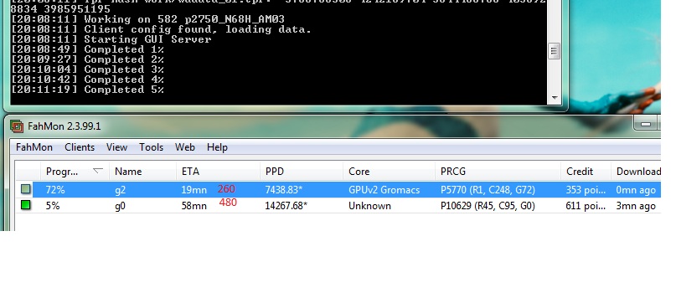Image resolution: width=676 pixels, height=303 pixels.
Task: Click console line Client config found
Action: click(161, 29)
